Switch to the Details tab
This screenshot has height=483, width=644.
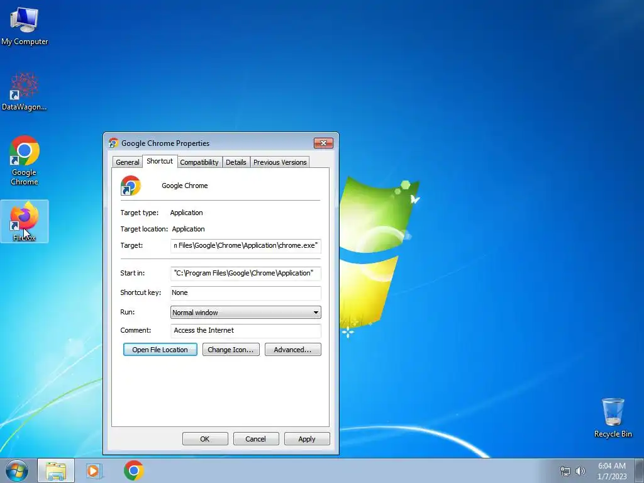tap(236, 162)
